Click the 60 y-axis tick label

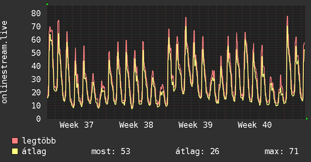coord(36,40)
